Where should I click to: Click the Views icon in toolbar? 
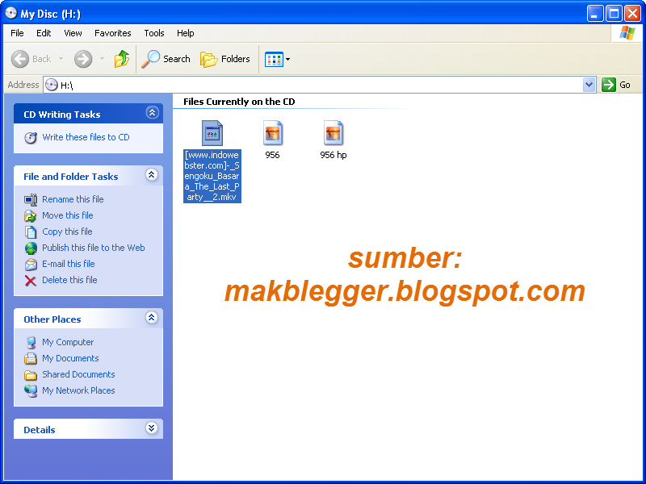(274, 59)
